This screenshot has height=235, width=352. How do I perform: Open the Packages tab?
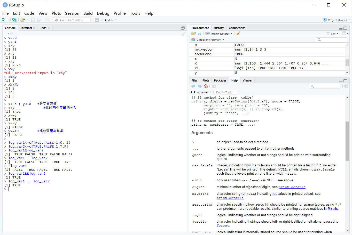pyautogui.click(x=220, y=80)
